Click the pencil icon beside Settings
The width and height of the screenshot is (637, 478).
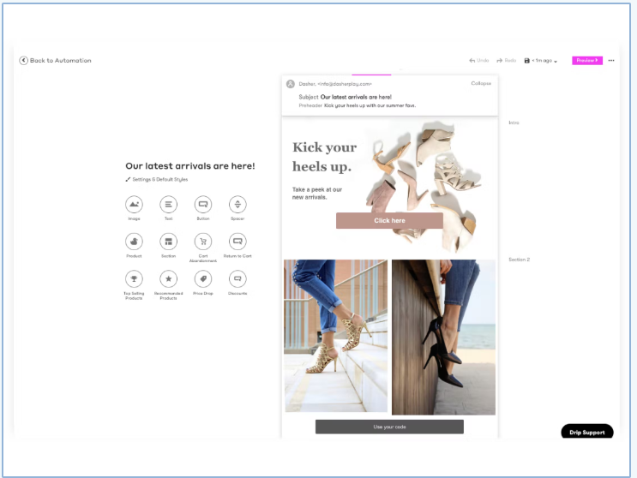pos(128,179)
